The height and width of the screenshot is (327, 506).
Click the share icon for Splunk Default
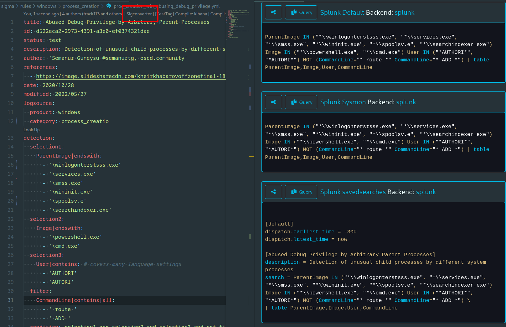click(x=273, y=12)
